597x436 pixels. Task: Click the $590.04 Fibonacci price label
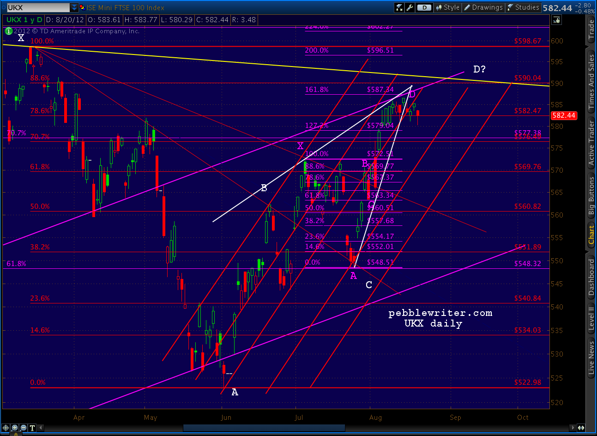[x=528, y=78]
